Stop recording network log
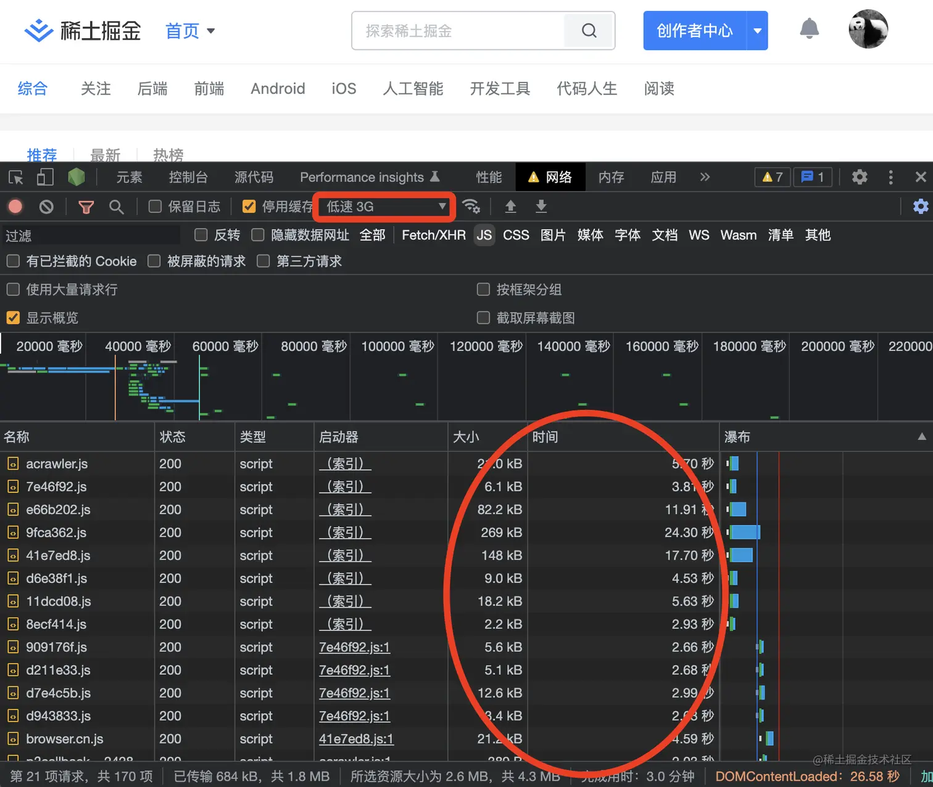This screenshot has width=933, height=787. [x=15, y=206]
